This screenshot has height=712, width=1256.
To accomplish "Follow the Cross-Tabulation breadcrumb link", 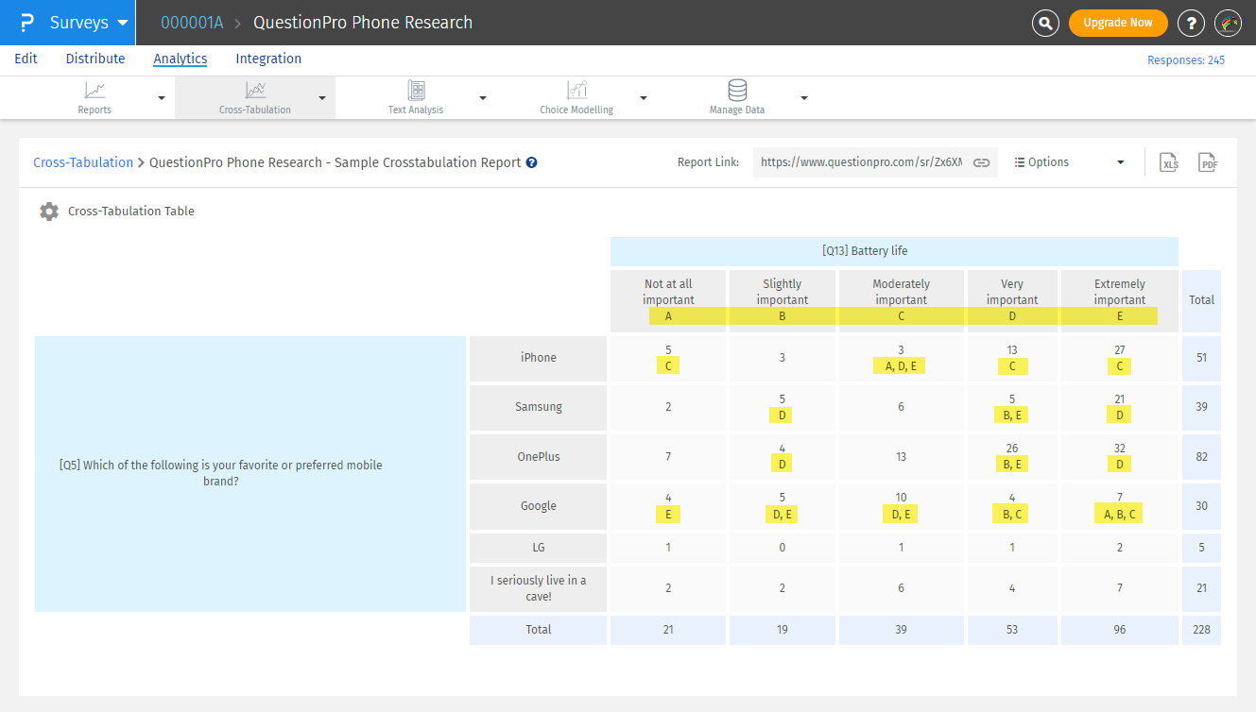I will coord(83,162).
